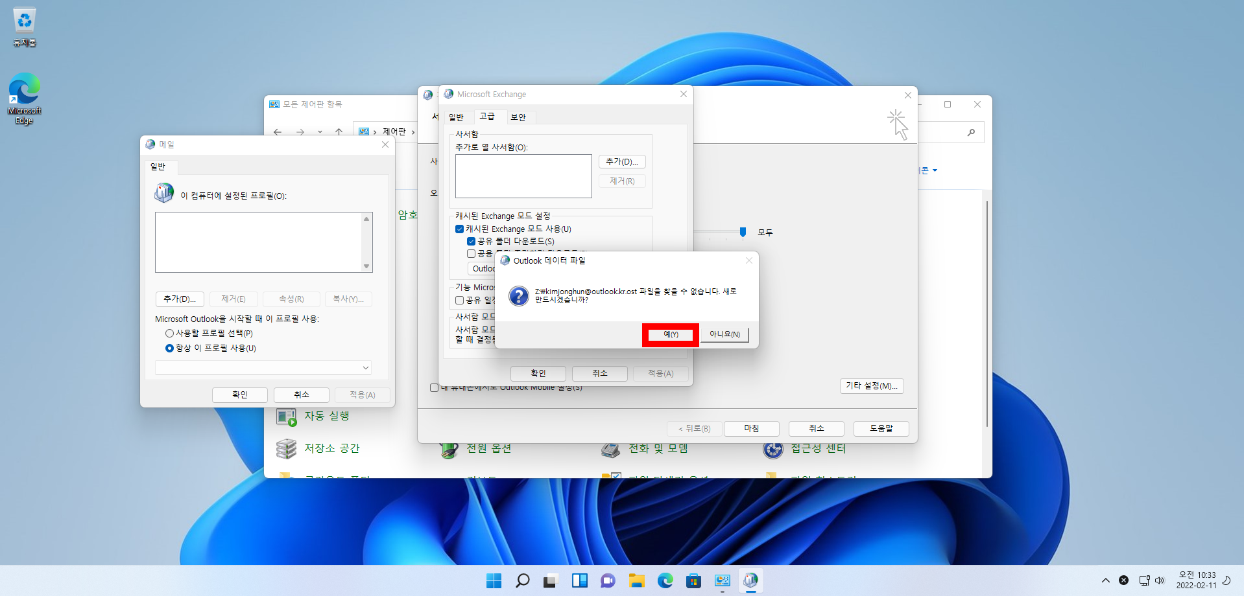
Task: Go up one level in Control Panel
Action: click(339, 132)
